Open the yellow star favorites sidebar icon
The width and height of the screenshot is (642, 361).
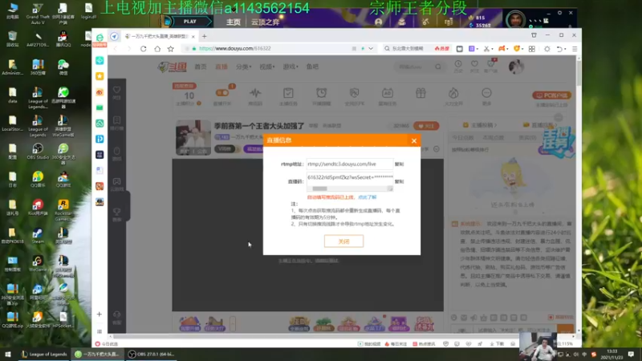(100, 76)
